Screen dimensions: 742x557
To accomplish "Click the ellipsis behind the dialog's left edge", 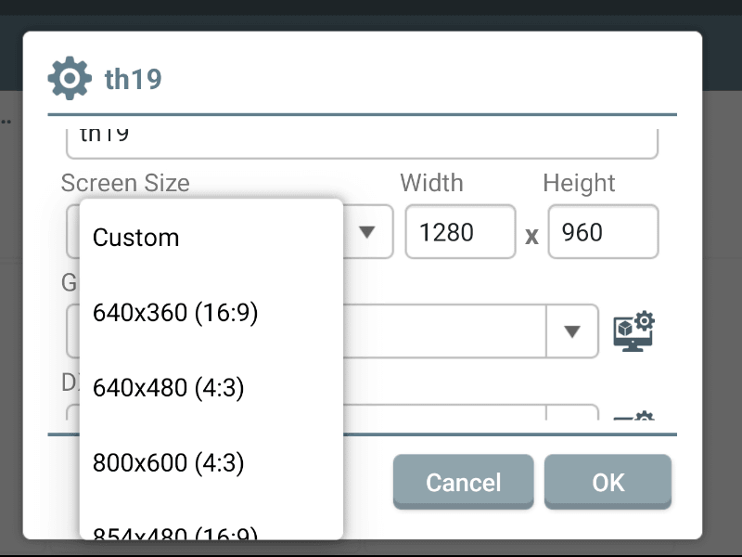I will click(6, 121).
